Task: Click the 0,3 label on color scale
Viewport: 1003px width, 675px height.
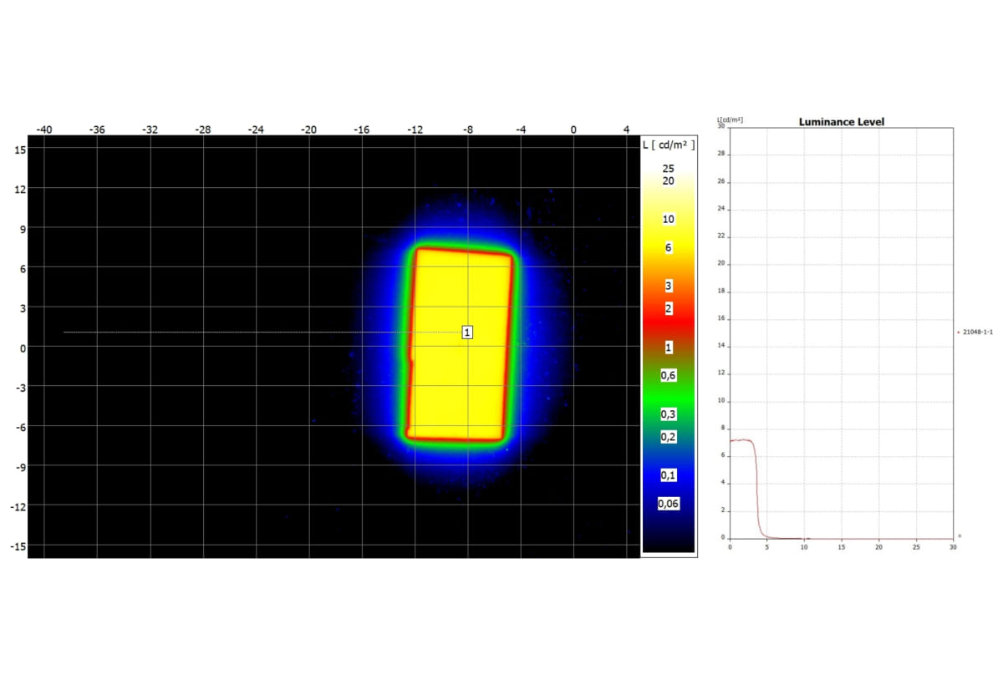Action: [668, 414]
